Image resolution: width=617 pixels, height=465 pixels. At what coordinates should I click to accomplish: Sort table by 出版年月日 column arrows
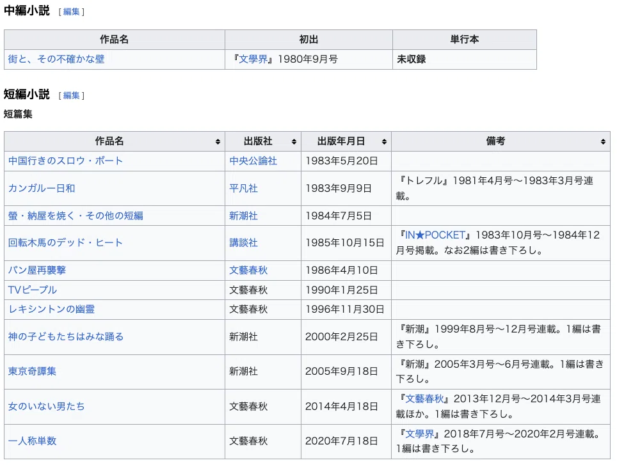point(384,142)
